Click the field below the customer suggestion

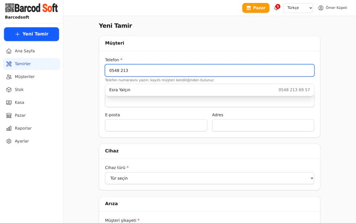209,101
